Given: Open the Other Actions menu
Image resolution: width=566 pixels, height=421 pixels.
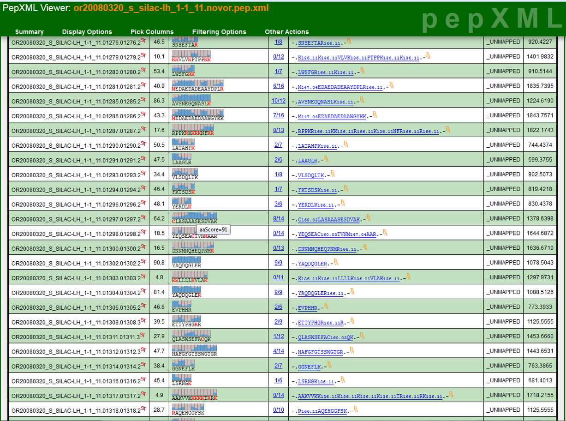Looking at the screenshot, I should coord(287,32).
